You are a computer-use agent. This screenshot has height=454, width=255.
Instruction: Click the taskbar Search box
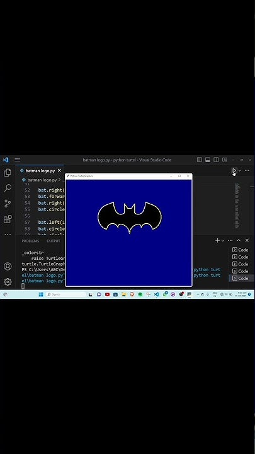tap(66, 294)
